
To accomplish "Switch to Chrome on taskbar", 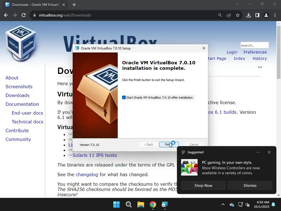I will (153, 204).
